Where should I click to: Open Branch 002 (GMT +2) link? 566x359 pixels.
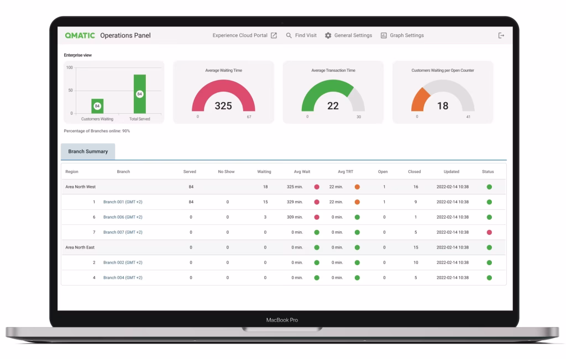click(123, 263)
